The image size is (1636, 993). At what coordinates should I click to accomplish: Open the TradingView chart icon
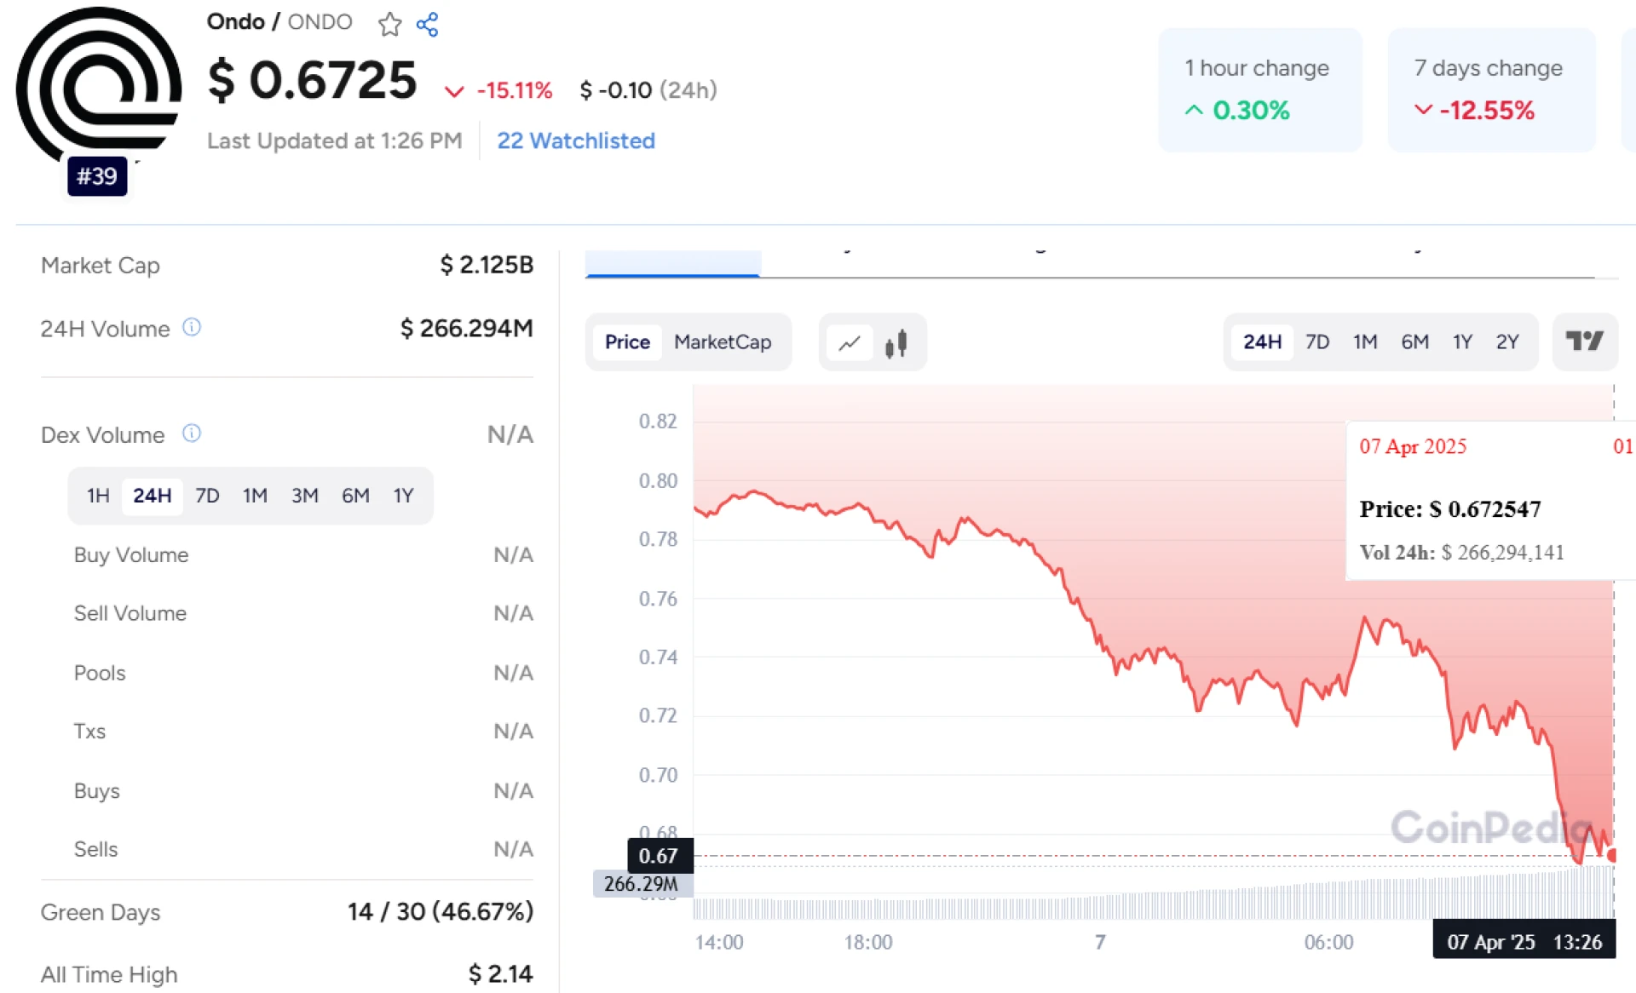pyautogui.click(x=1584, y=342)
